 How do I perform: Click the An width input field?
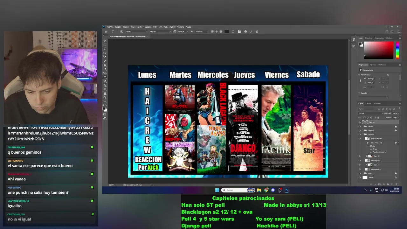coord(371,79)
